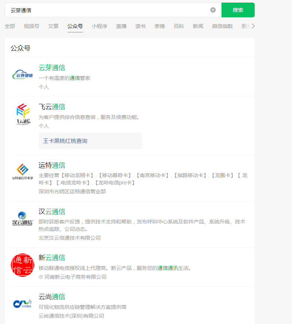Click the 运特通信 description listing 移动龙翔卡
Viewport: 292px width, 324px height.
[143, 179]
